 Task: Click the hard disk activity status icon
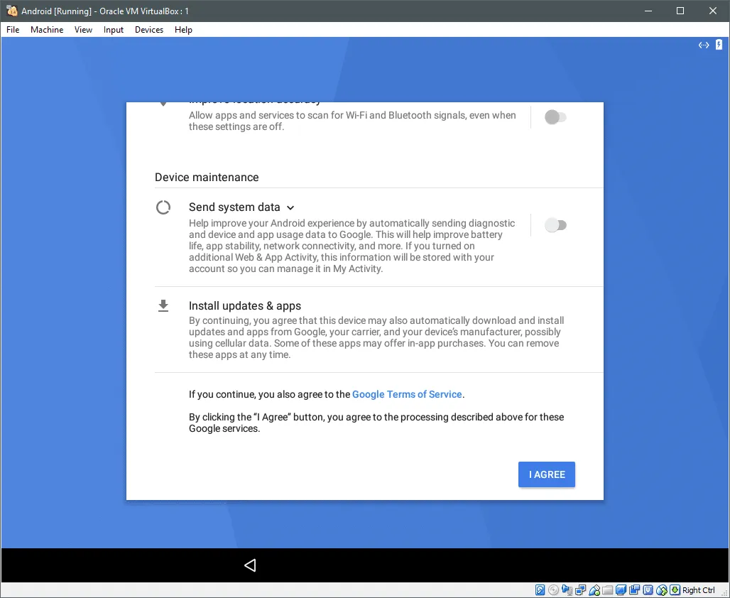(x=540, y=590)
